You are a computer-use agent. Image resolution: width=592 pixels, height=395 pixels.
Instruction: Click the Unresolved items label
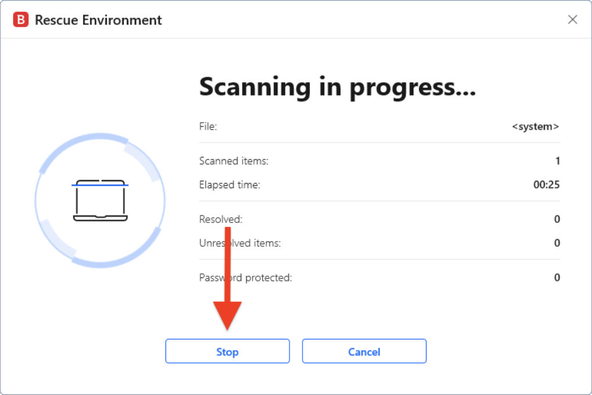[240, 243]
